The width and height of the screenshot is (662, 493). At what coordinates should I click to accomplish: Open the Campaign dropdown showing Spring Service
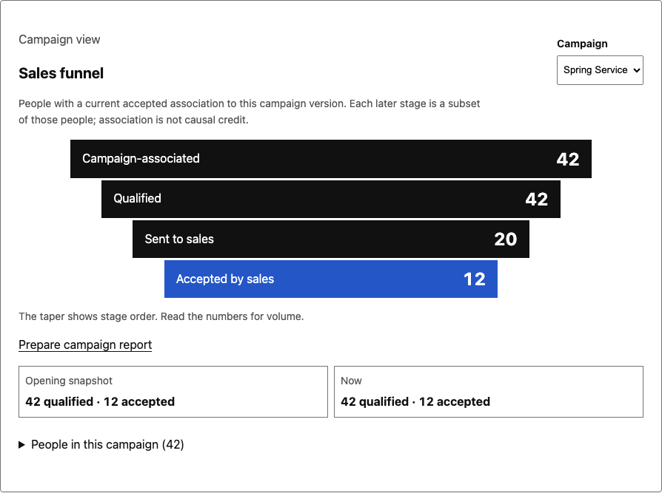tap(600, 70)
